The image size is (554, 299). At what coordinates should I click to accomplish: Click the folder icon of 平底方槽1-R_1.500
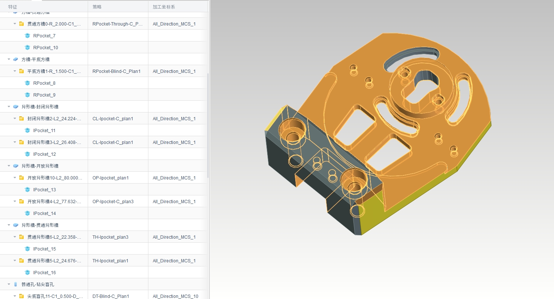point(21,71)
